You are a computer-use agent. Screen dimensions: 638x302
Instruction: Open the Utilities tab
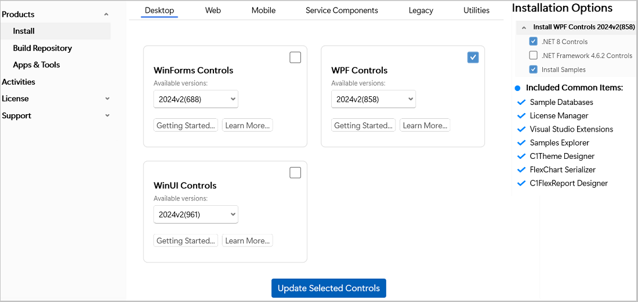[x=476, y=10]
